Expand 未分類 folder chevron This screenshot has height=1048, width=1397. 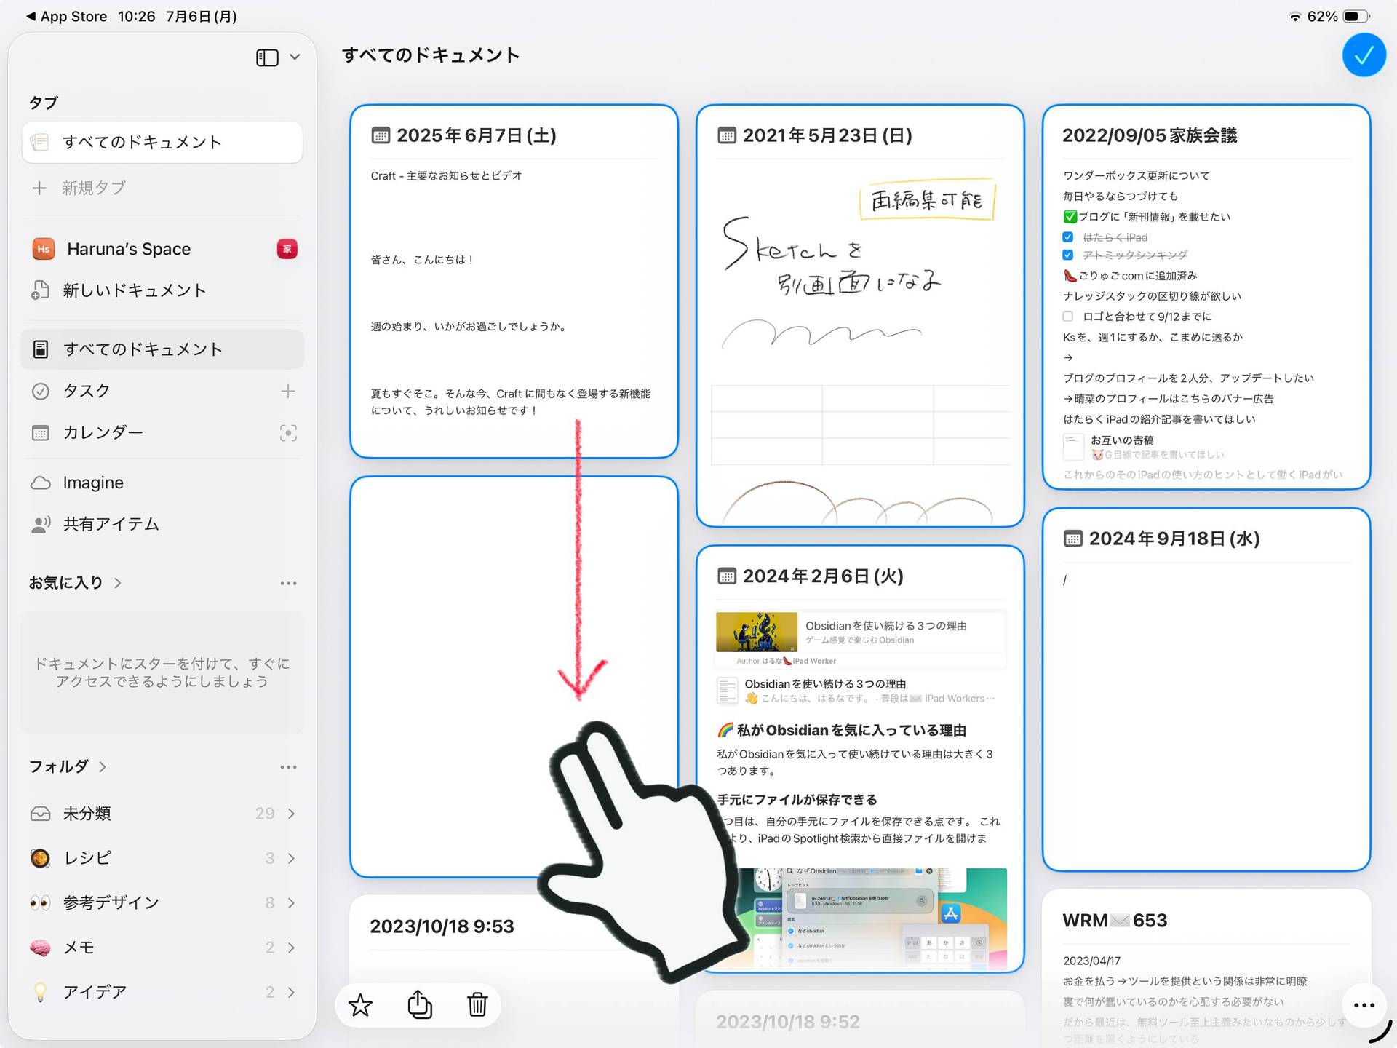(291, 814)
